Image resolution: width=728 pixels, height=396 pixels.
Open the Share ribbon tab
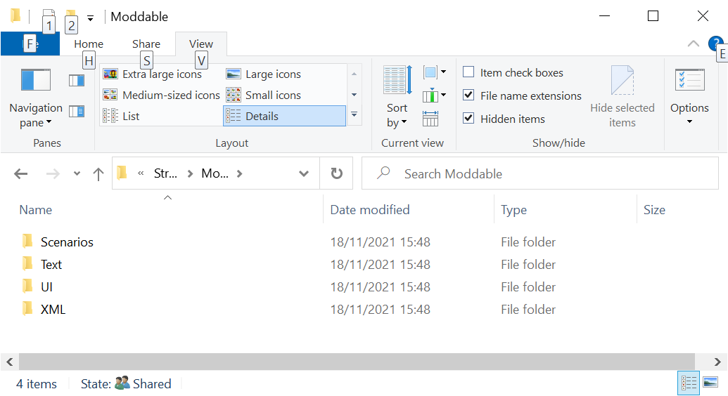146,44
